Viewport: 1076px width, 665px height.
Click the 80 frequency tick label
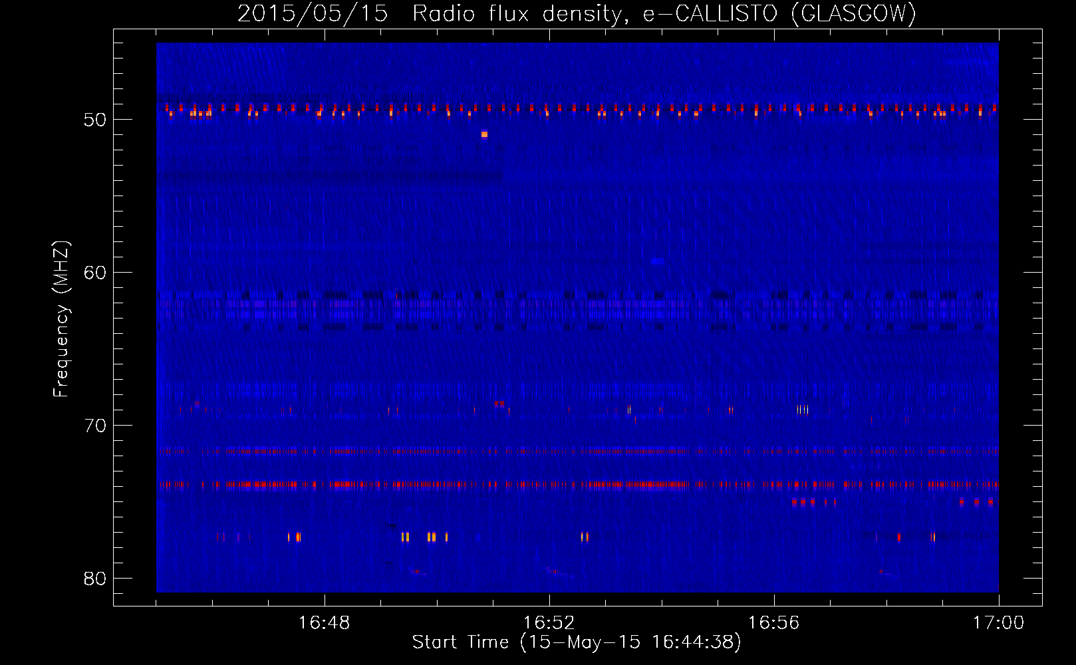coord(95,579)
